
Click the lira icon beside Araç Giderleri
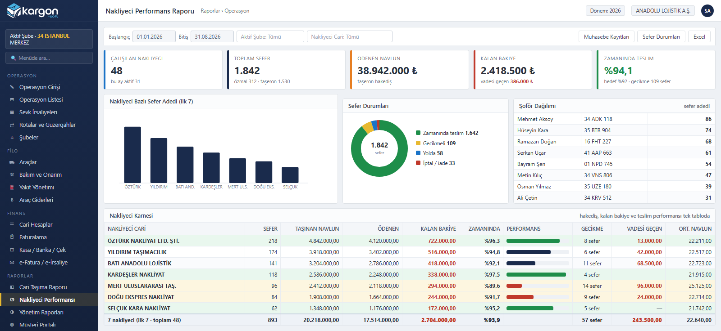click(12, 200)
